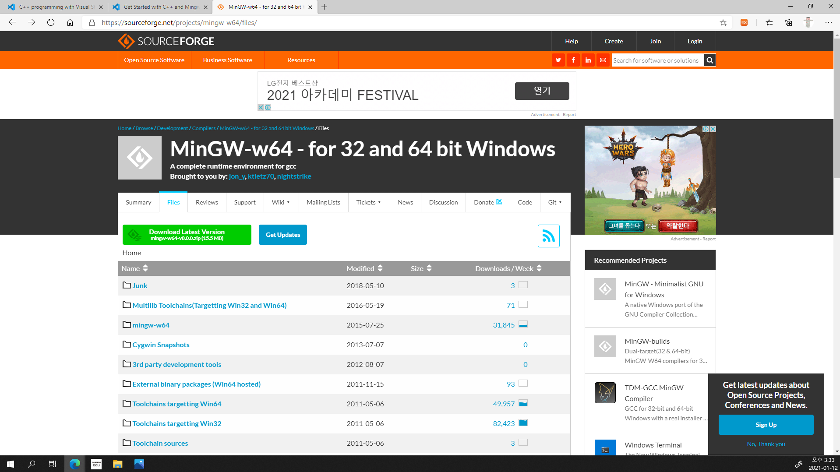Switch to the Reviews tab
Screen dimensions: 840x472
(207, 202)
